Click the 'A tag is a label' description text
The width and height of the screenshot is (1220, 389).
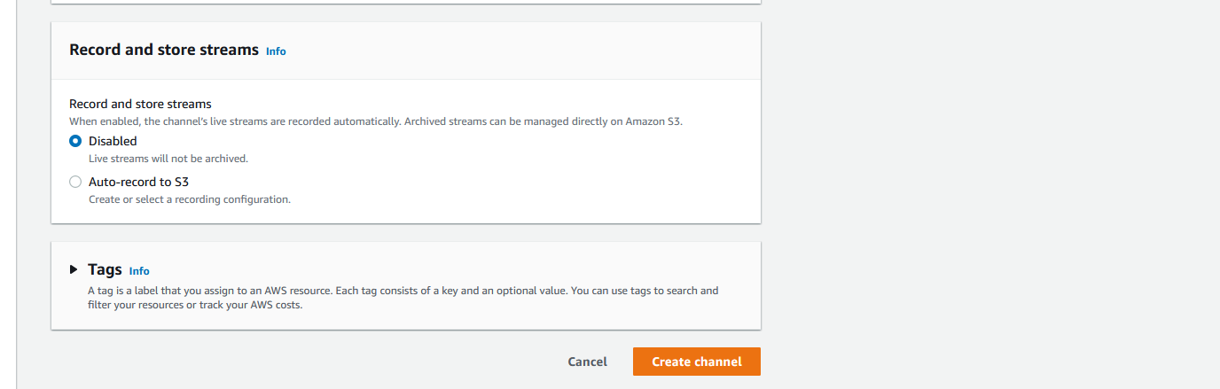point(403,298)
